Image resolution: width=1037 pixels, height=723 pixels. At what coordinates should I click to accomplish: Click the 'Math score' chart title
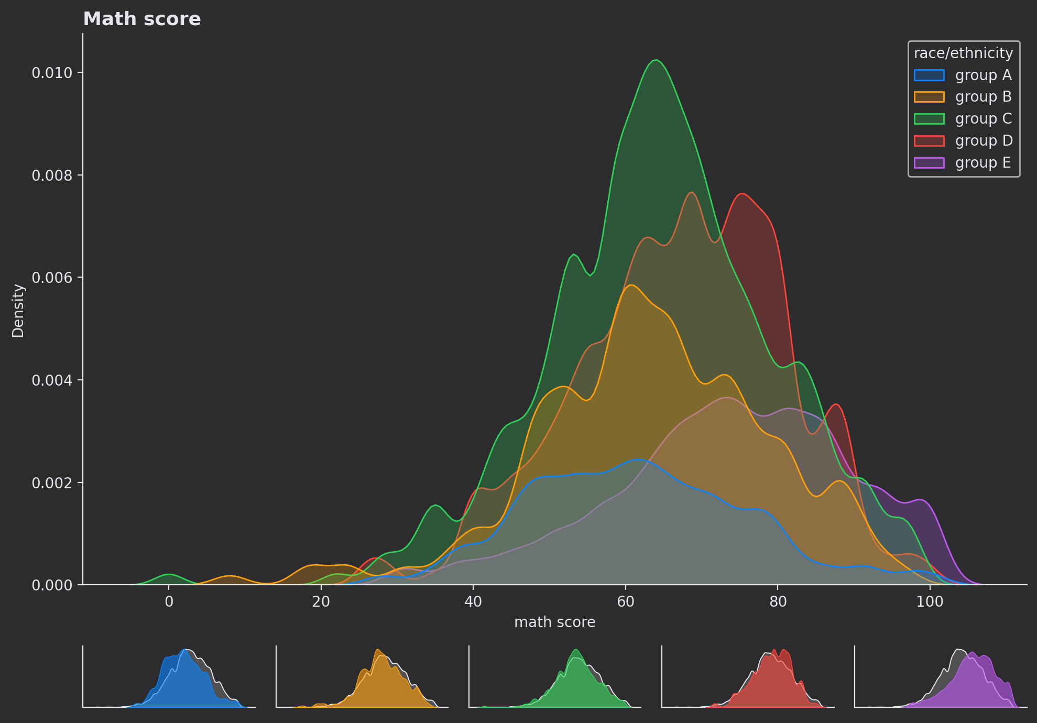click(x=142, y=19)
